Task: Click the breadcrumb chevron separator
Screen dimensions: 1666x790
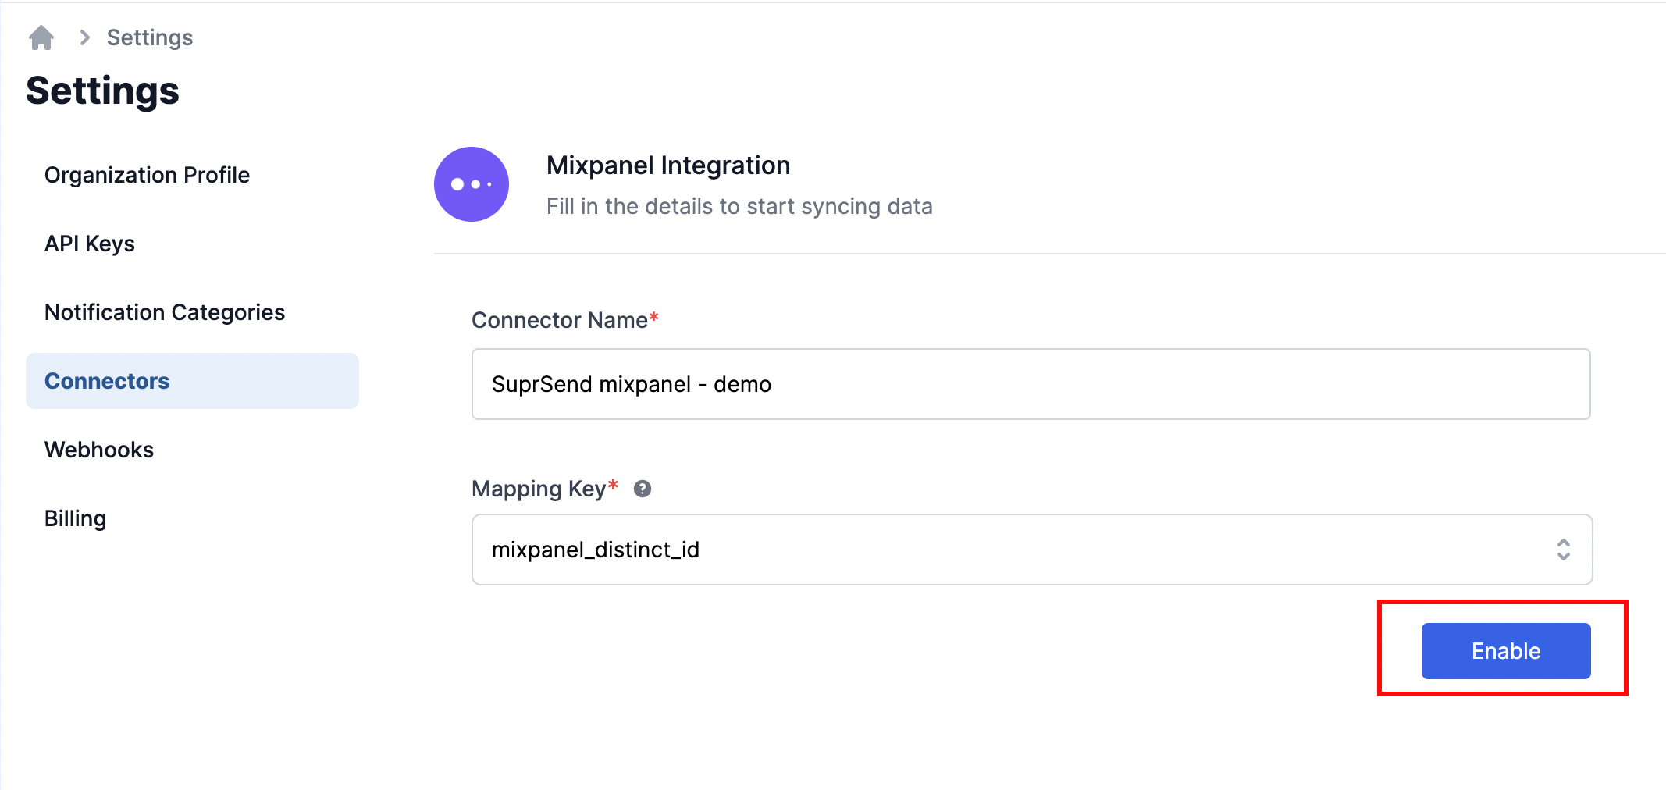Action: 84,37
